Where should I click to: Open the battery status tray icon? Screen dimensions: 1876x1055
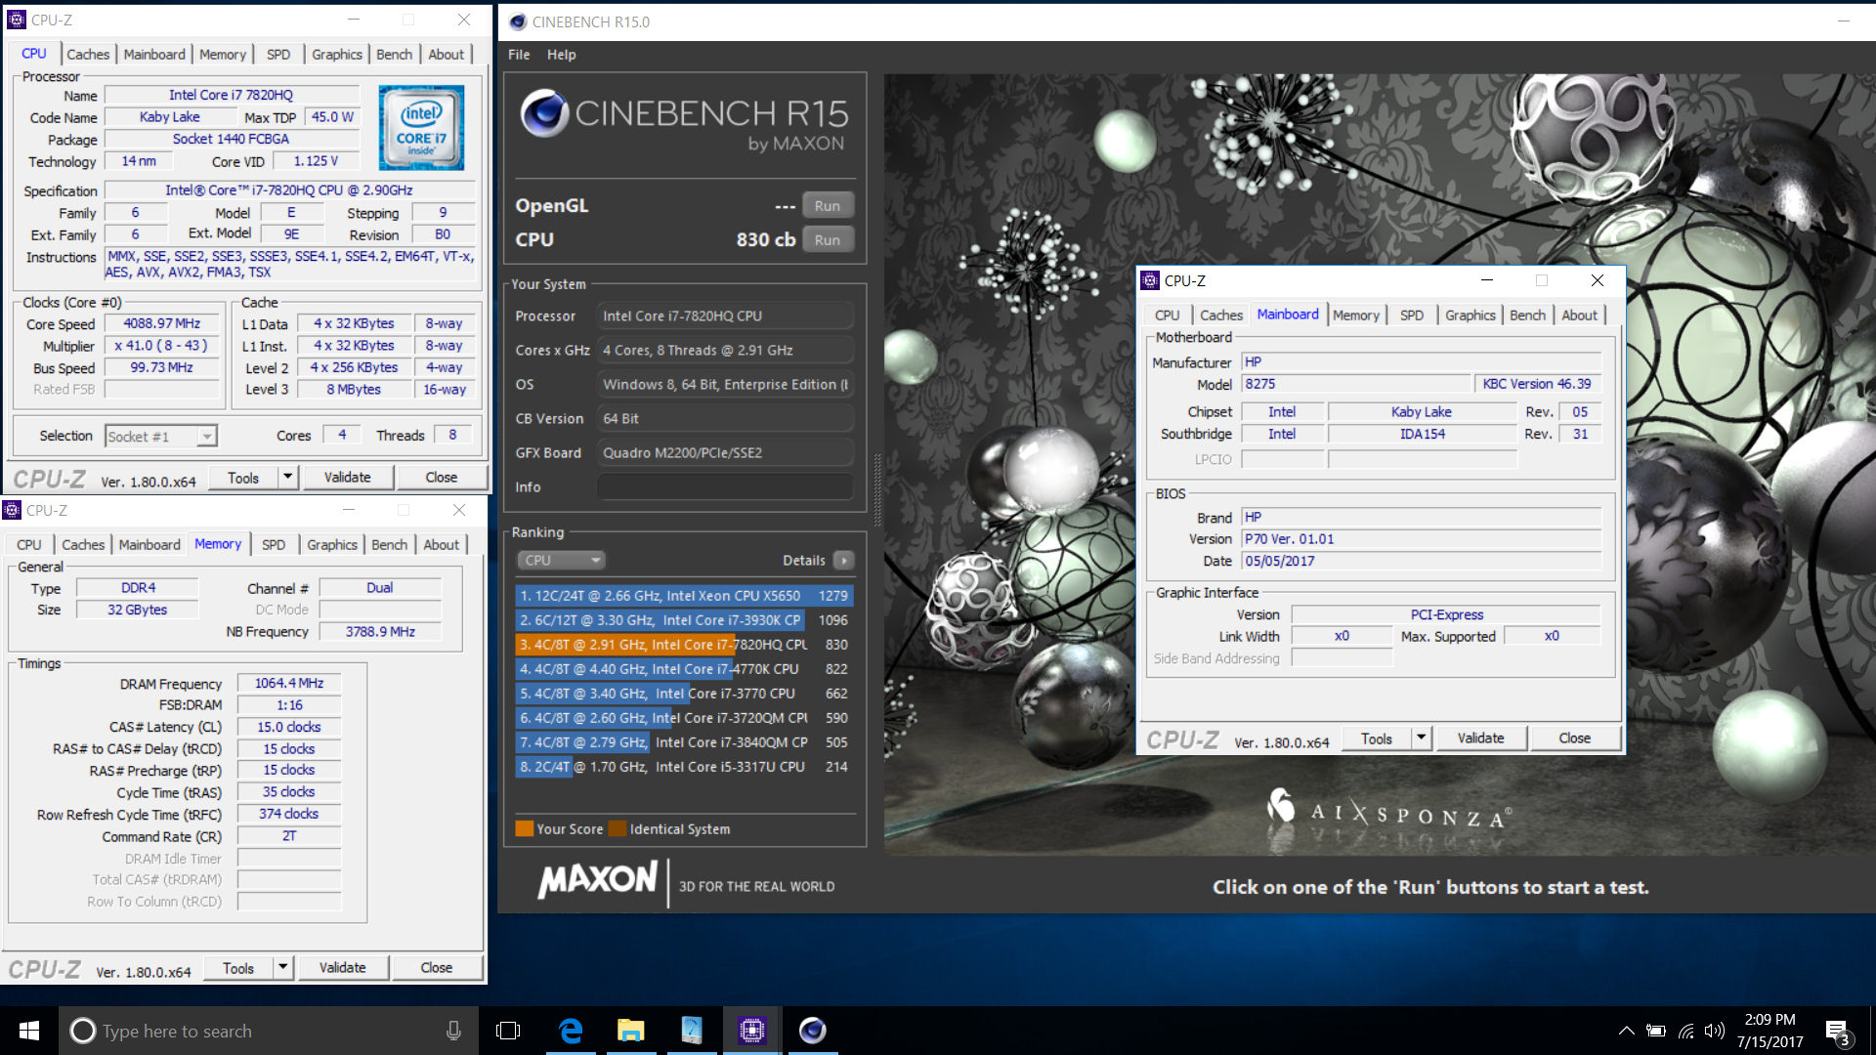(1656, 1031)
